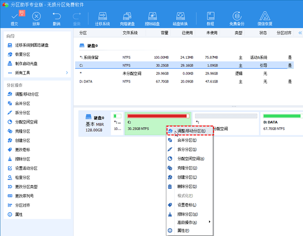The height and width of the screenshot is (236, 303).
Task: Select 恢复分区 in the wizard panel
Action: point(19,55)
